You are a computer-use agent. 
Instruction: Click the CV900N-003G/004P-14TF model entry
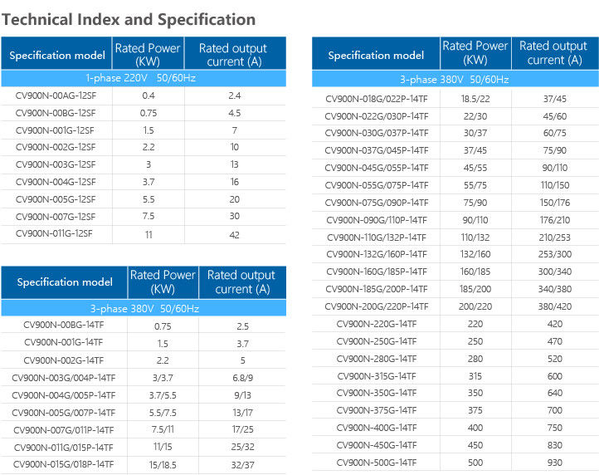(64, 377)
